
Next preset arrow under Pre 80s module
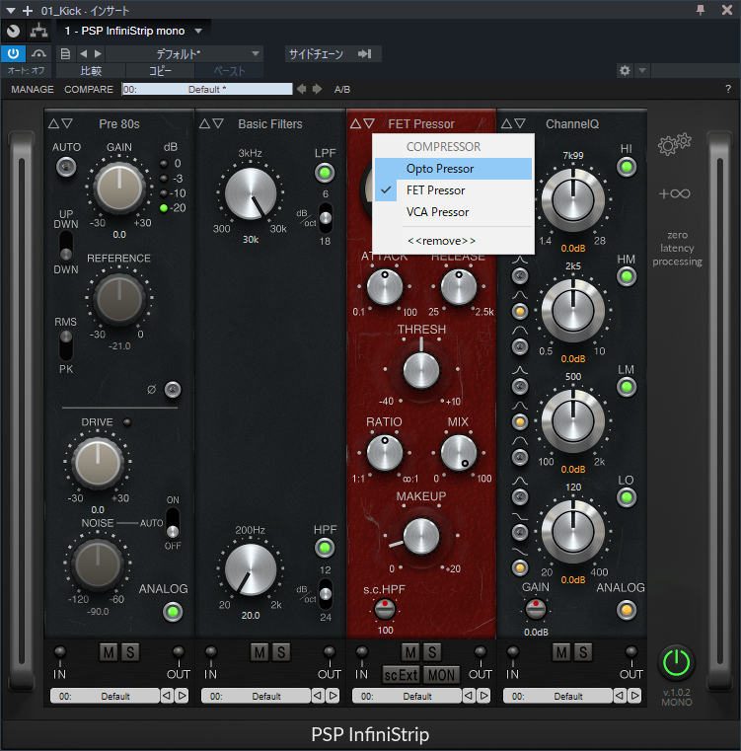click(182, 696)
